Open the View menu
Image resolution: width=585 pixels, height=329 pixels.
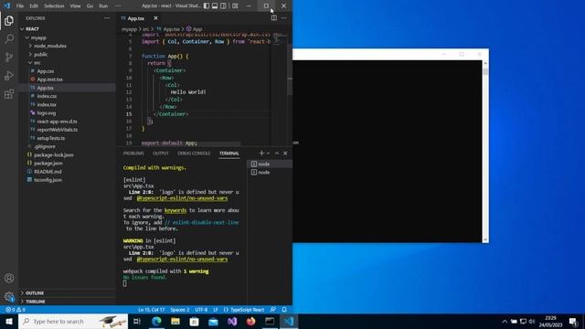coord(75,6)
